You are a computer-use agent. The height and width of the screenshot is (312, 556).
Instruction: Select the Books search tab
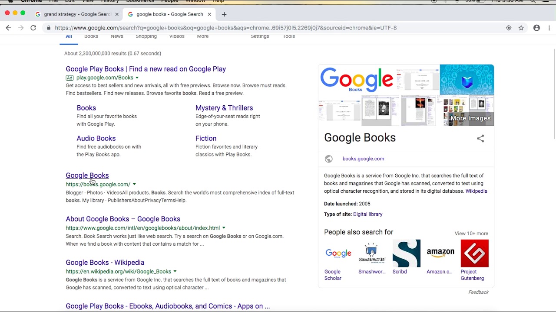[x=91, y=36]
